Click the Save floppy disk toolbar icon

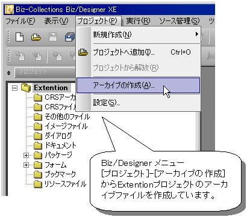53,37
